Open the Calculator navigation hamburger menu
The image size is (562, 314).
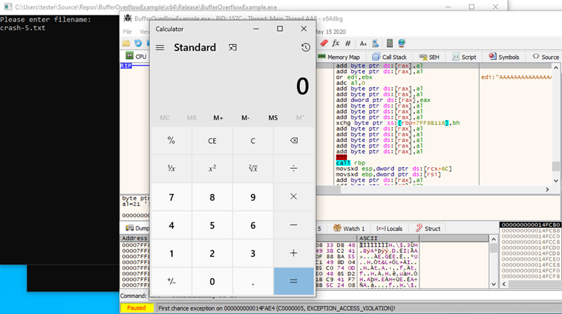[160, 47]
